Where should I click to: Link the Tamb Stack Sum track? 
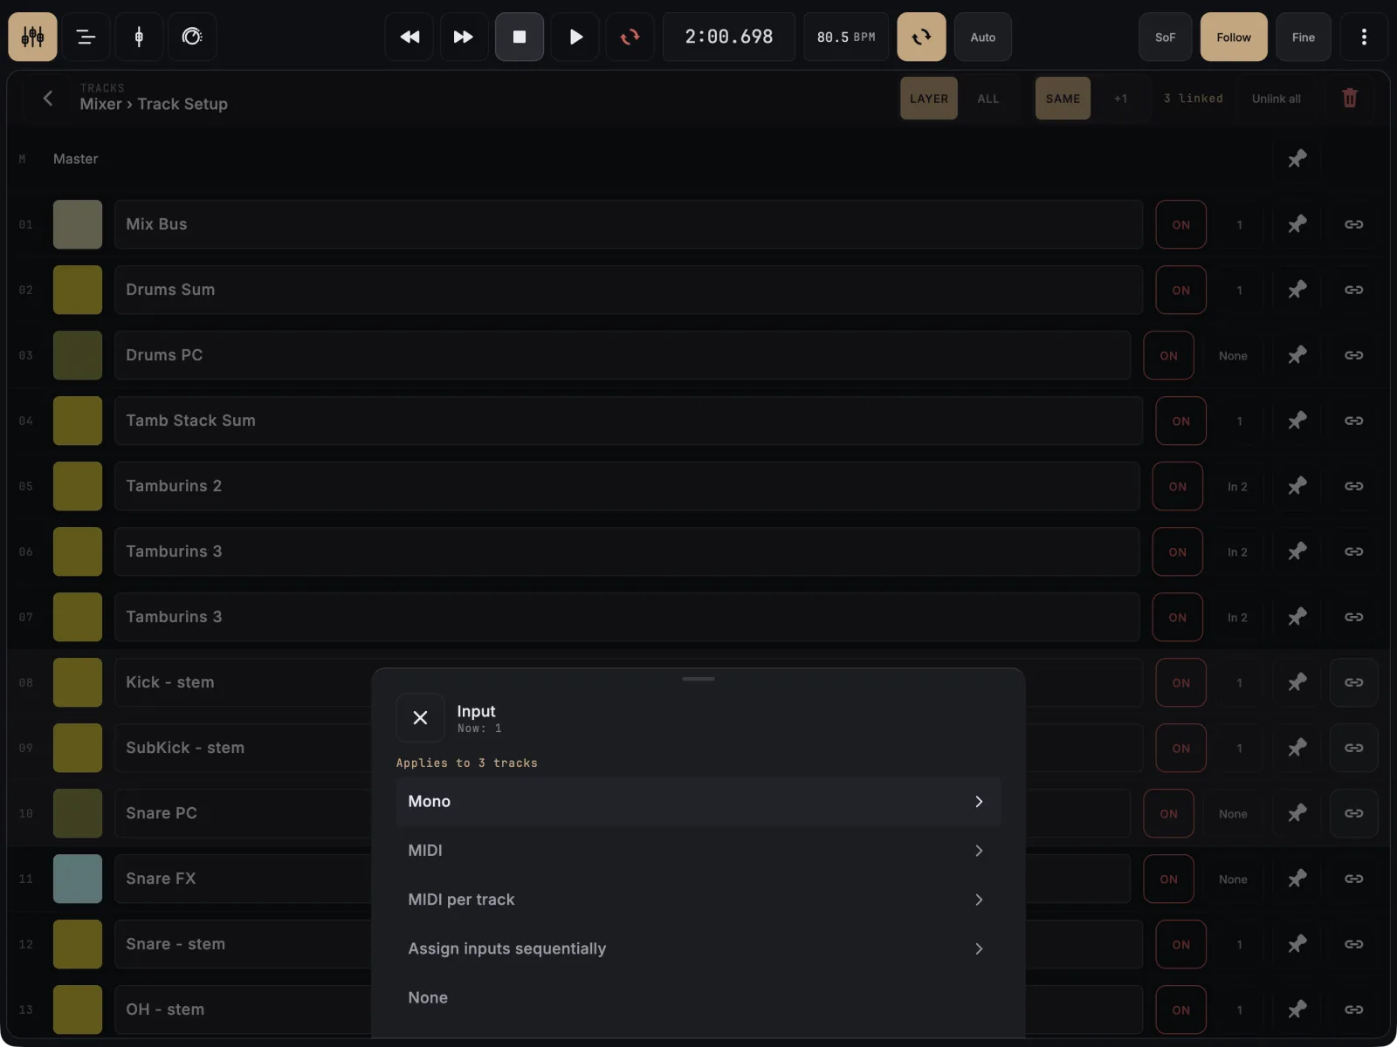tap(1353, 421)
